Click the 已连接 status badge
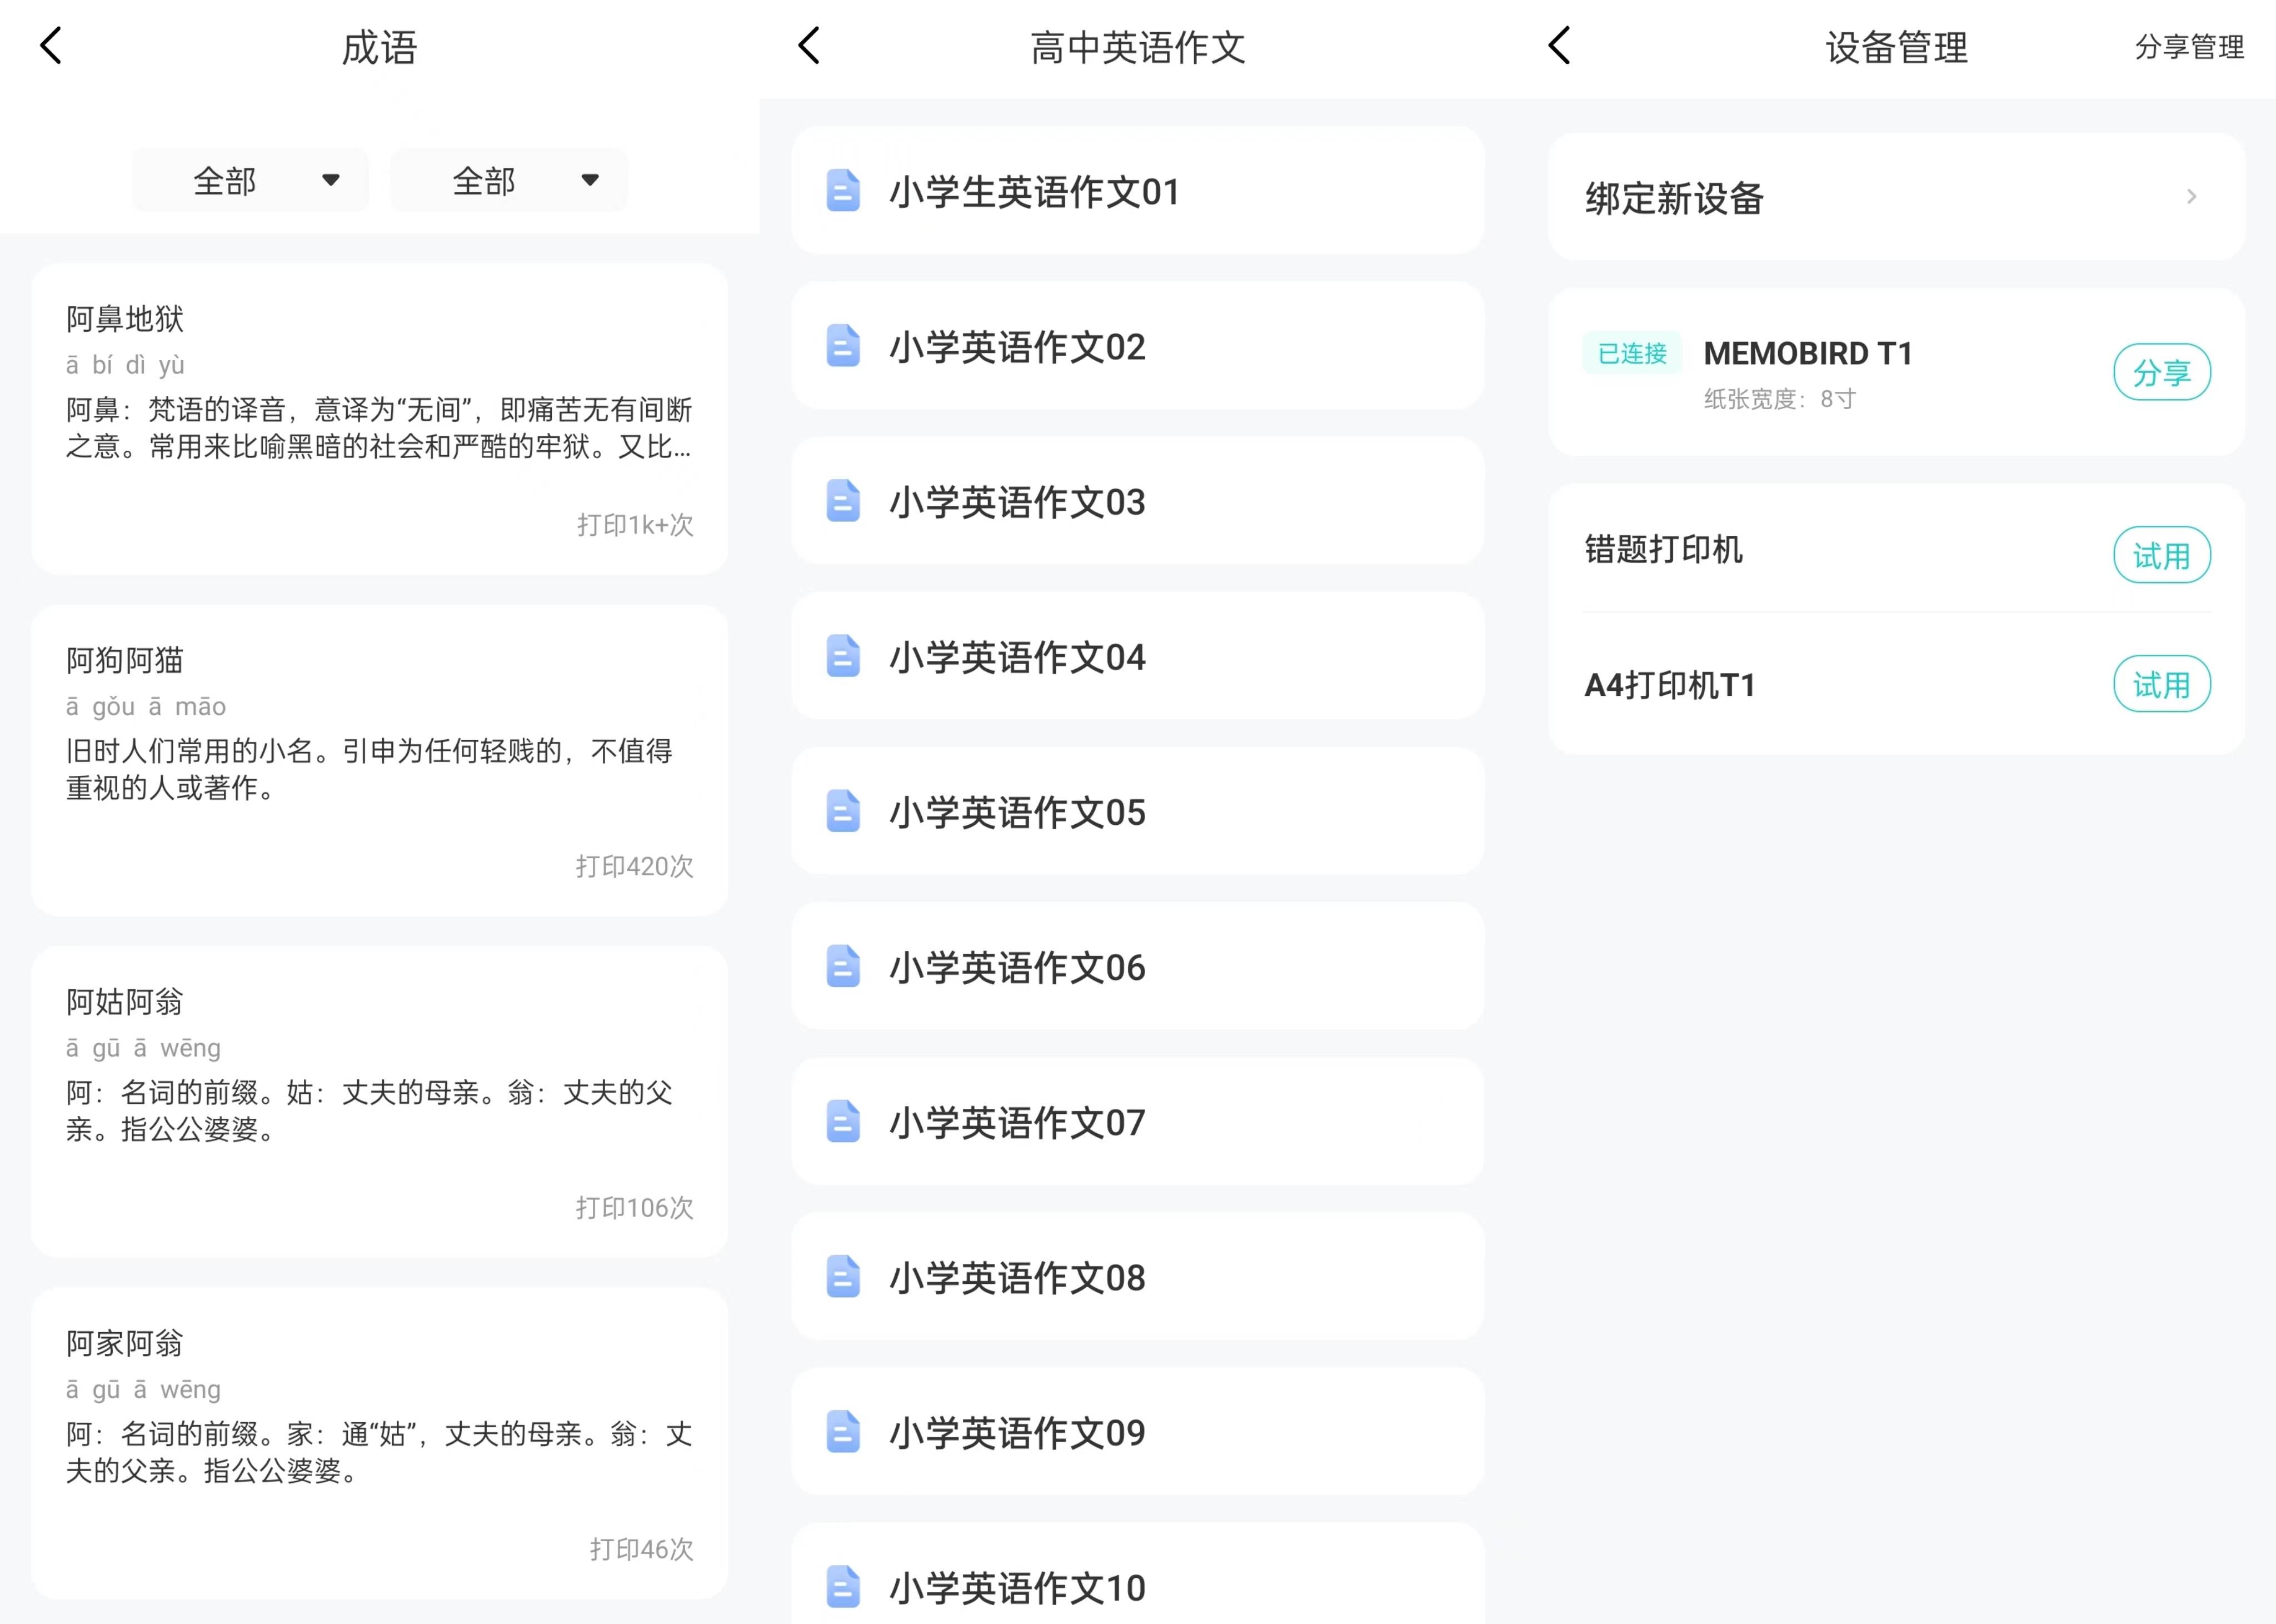This screenshot has height=1624, width=2276. click(x=1631, y=353)
